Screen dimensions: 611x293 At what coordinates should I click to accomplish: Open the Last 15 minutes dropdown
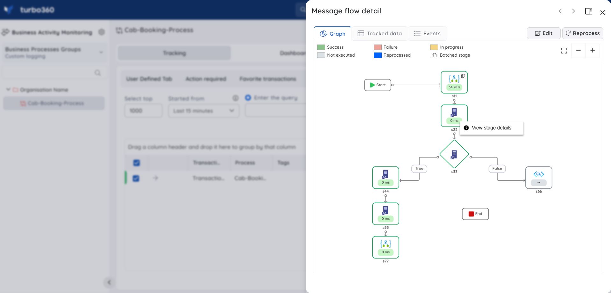(204, 111)
